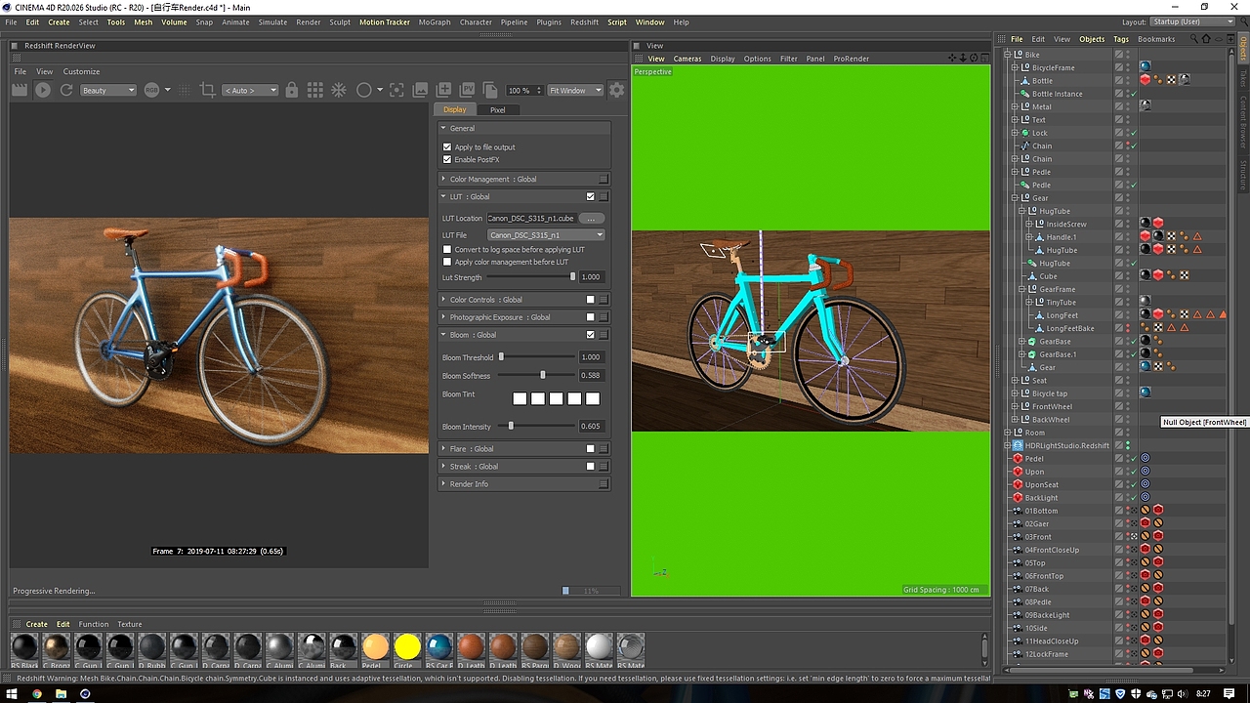This screenshot has height=703, width=1250.
Task: Click the red Redshift material icon beside Bottle
Action: point(1146,79)
